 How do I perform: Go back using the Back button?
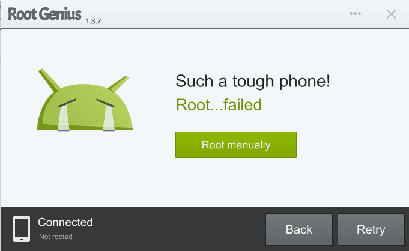[x=299, y=229]
